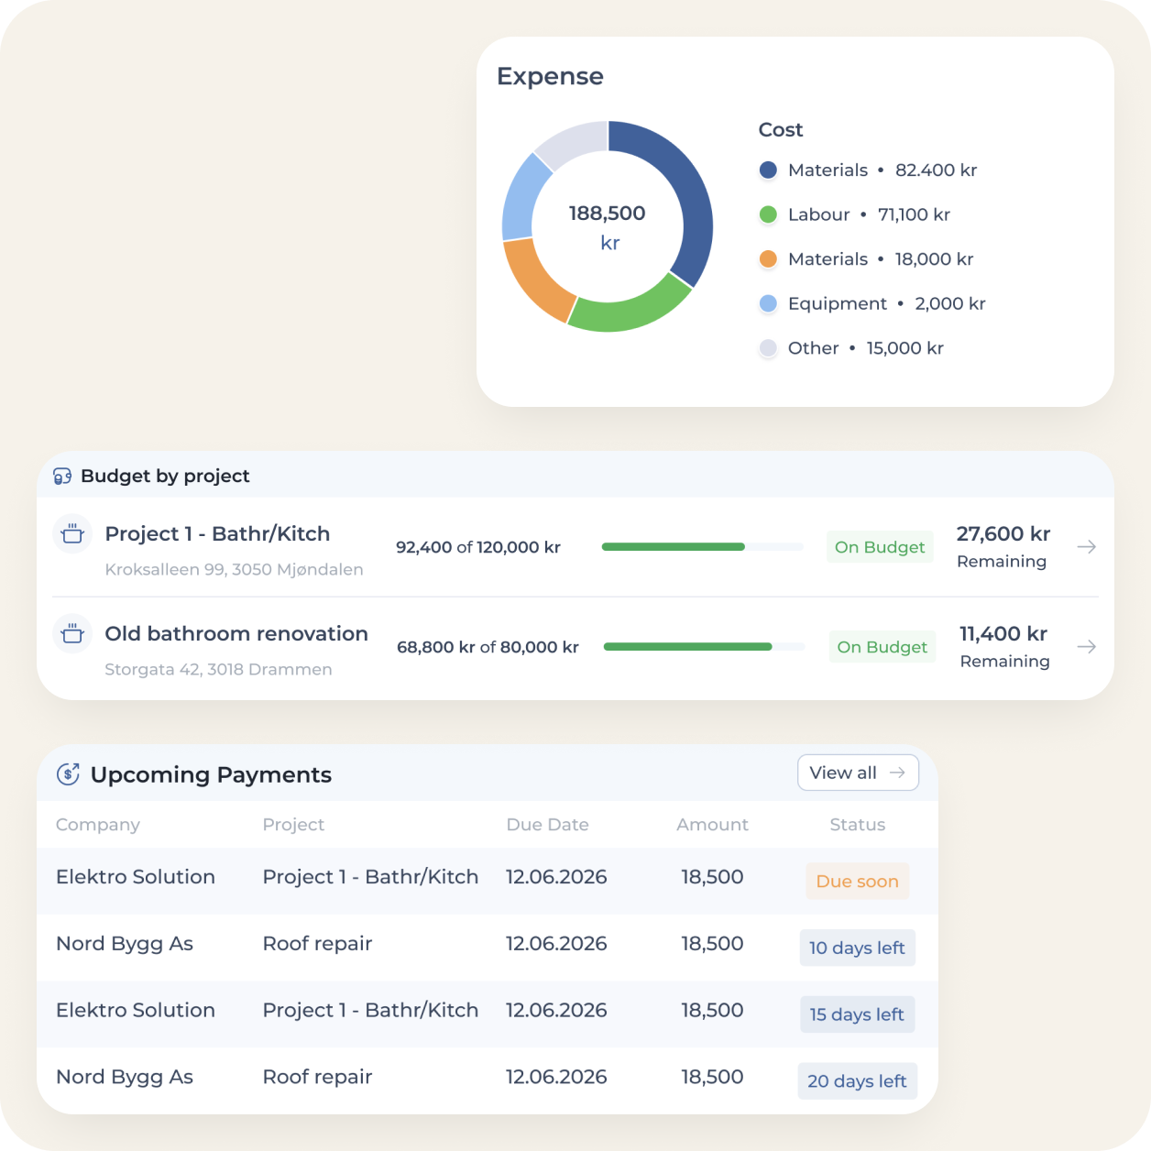Open the Project 1 - Bathr/Kitch budget title

coord(217,534)
